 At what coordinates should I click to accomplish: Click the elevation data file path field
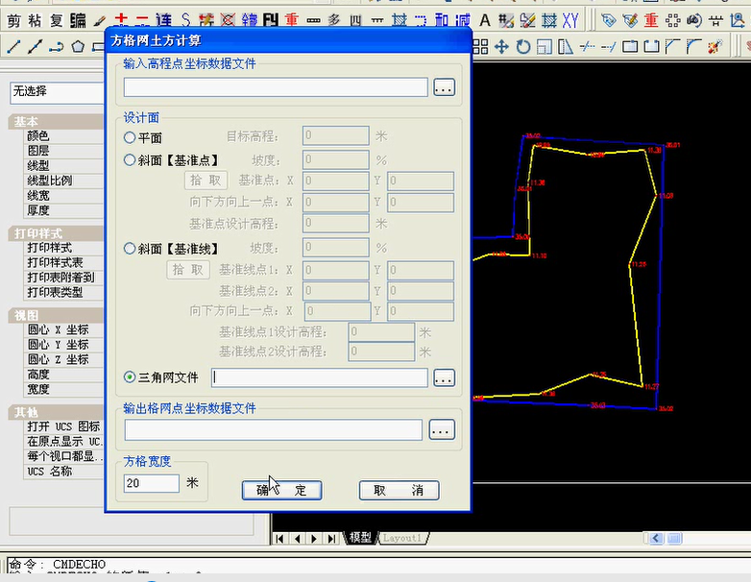point(276,87)
